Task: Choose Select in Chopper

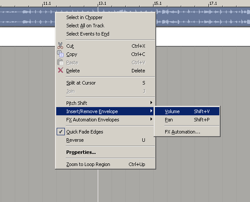Action: coord(106,17)
